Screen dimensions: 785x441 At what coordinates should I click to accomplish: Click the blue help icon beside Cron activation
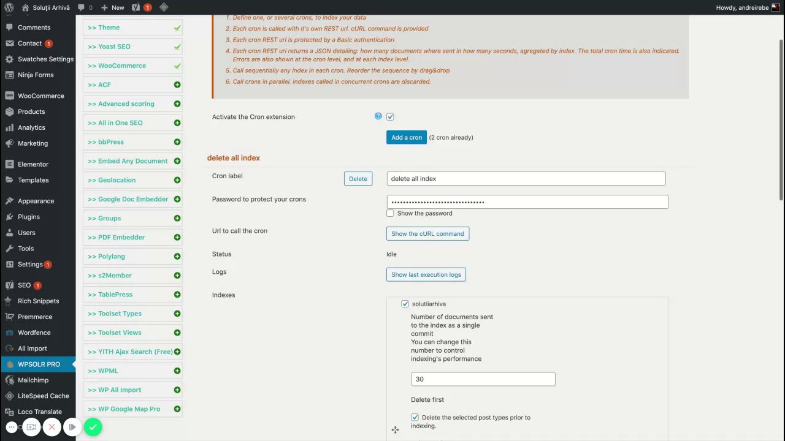pos(378,116)
